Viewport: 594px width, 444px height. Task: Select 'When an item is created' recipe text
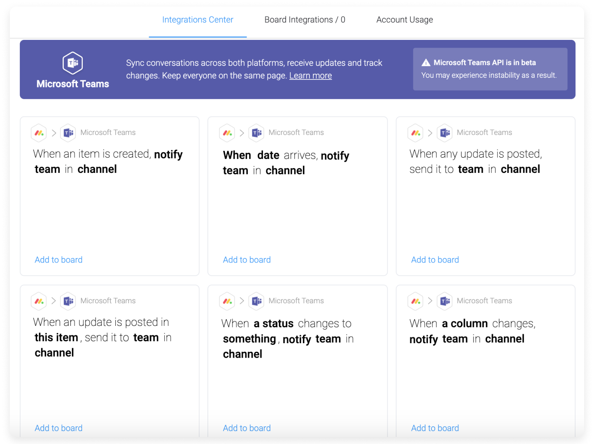(x=108, y=161)
